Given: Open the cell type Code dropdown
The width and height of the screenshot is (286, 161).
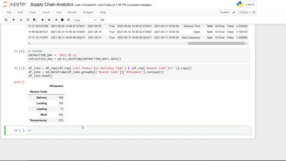Looking at the screenshot, I should (x=84, y=20).
